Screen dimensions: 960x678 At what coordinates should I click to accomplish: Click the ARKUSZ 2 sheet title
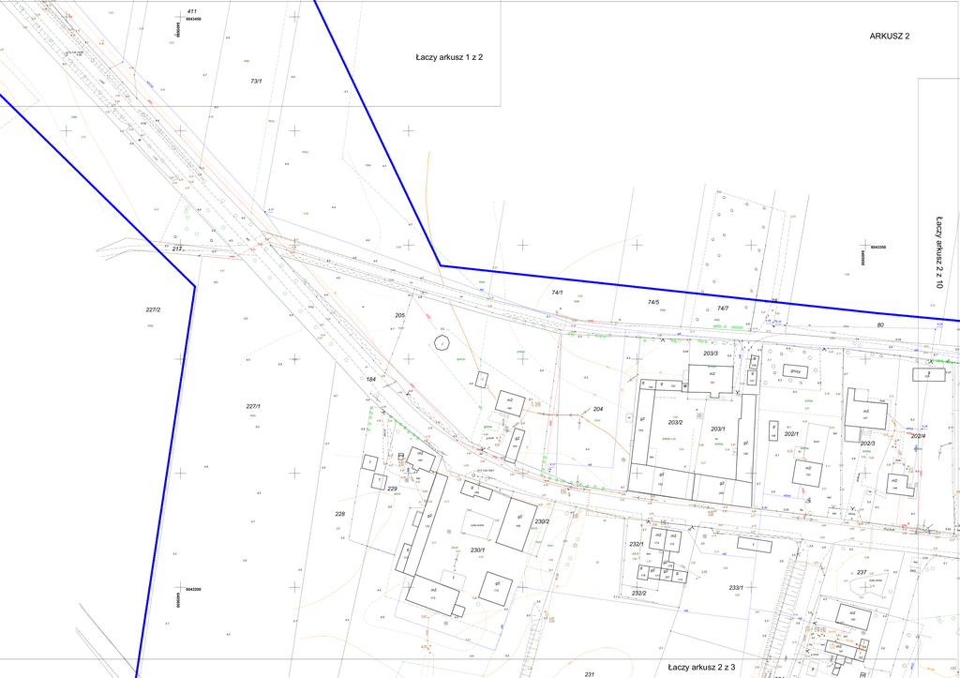[x=890, y=36]
